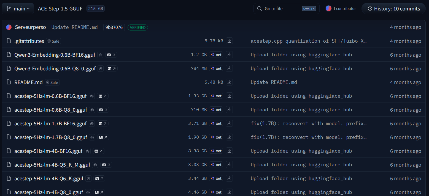Screen dimensions: 429x196
Task: Download acestep-5Hz-lm-0.6B-Q8_0.gguf
Action: [x=229, y=110]
